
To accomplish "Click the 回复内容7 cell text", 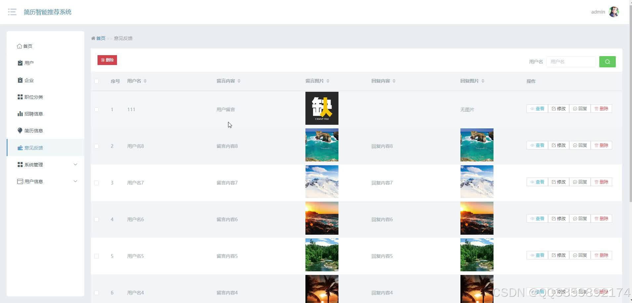I will 382,183.
